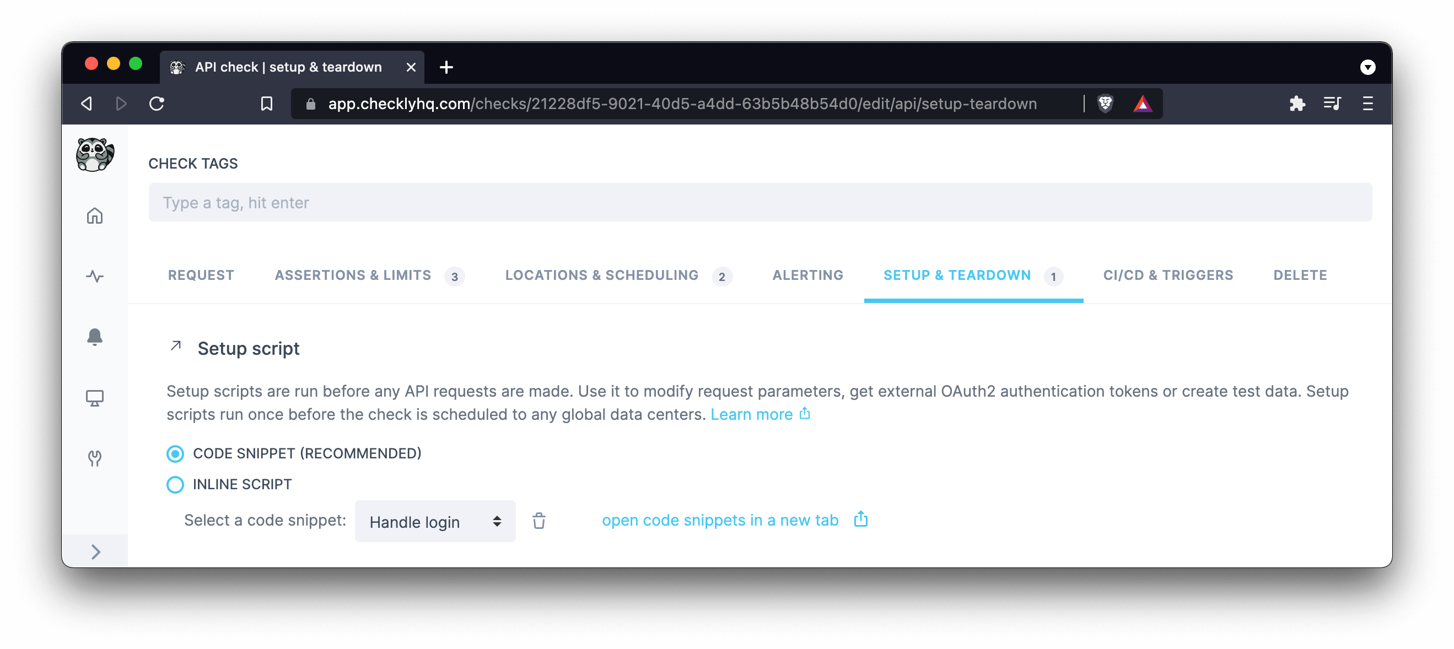The width and height of the screenshot is (1454, 649).
Task: Select Handle login from snippet dropdown
Action: (x=435, y=520)
